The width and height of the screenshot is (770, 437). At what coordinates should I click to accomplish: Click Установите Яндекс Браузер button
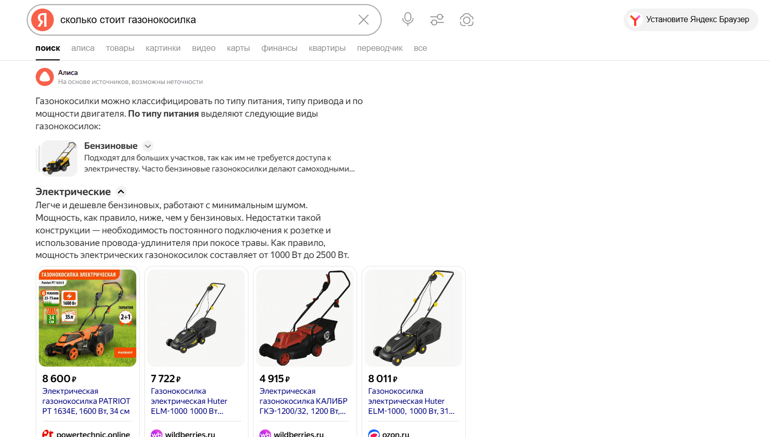tap(691, 20)
